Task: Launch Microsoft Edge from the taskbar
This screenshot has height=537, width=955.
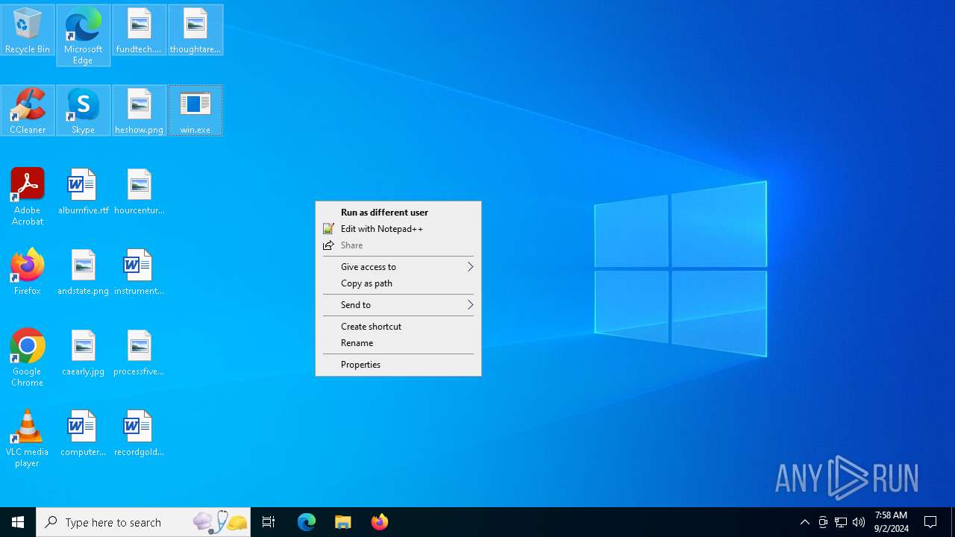Action: pyautogui.click(x=307, y=522)
